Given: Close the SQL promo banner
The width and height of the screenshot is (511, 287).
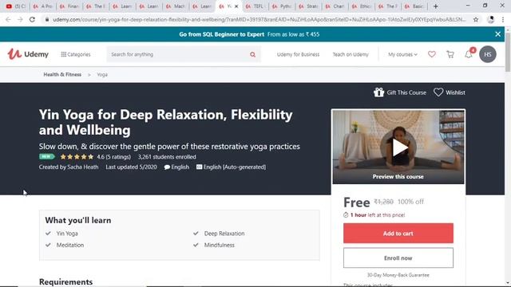Looking at the screenshot, I should [497, 33].
